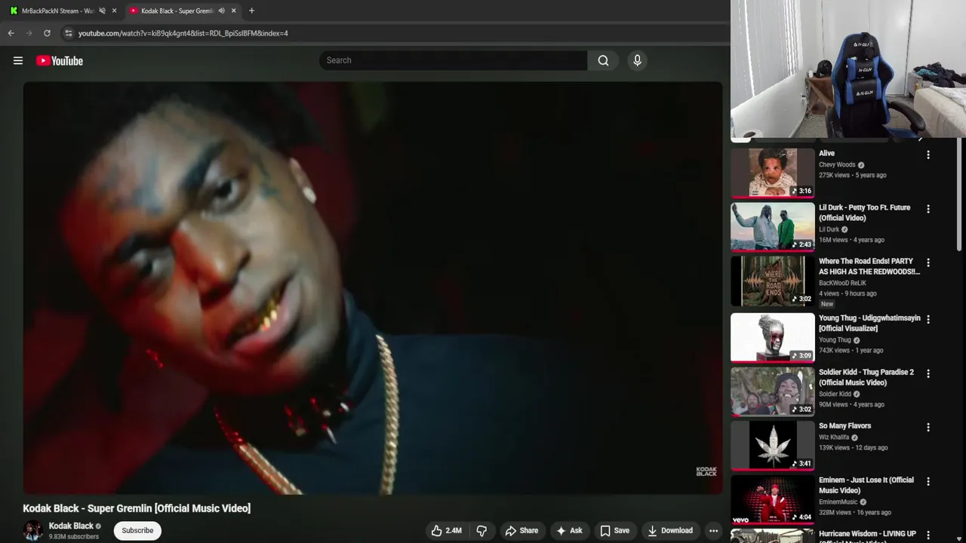Open options menu for Young Thug Udiggwhatimsayin

pos(928,320)
